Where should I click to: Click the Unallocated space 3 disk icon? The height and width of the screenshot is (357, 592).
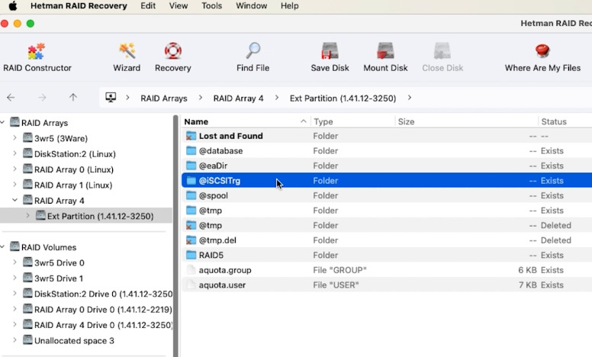pos(27,340)
